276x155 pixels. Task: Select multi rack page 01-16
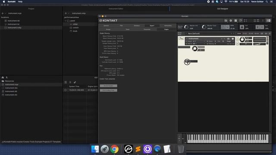[x=239, y=34]
